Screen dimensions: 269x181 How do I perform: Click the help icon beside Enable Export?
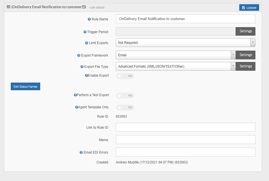[86, 76]
